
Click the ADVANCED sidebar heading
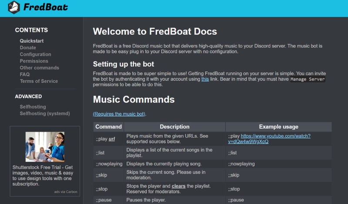(x=28, y=96)
